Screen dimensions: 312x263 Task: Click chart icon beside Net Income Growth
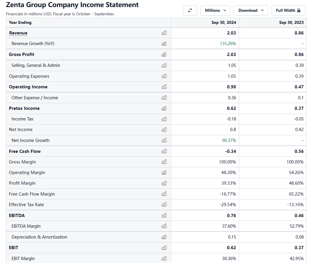[x=164, y=140]
